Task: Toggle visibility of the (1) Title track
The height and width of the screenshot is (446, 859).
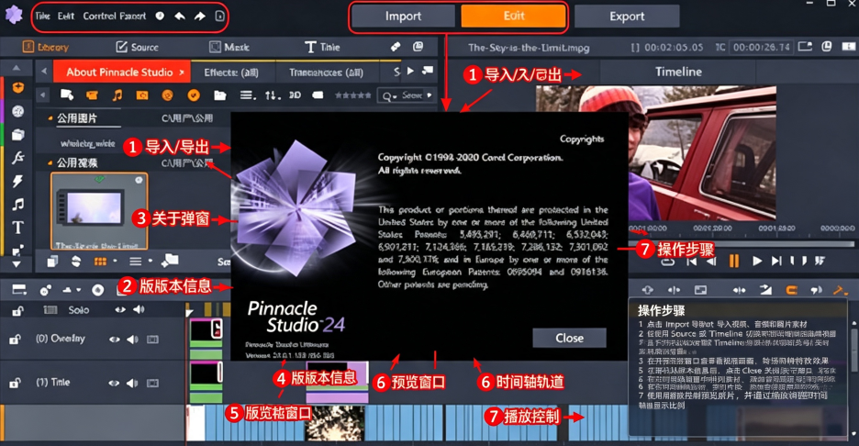Action: click(114, 383)
